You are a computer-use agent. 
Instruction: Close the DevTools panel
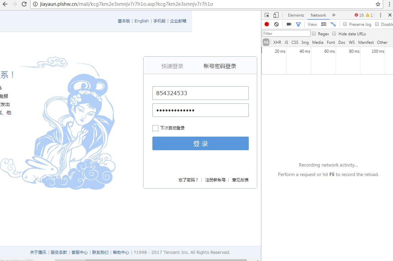coord(390,15)
